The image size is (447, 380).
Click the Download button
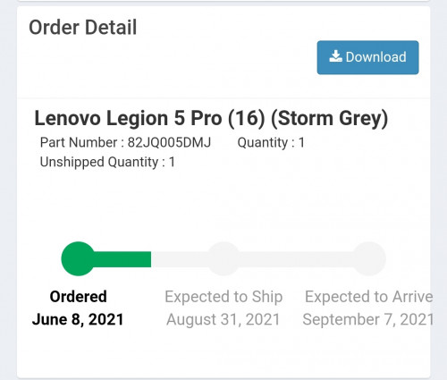click(x=367, y=57)
